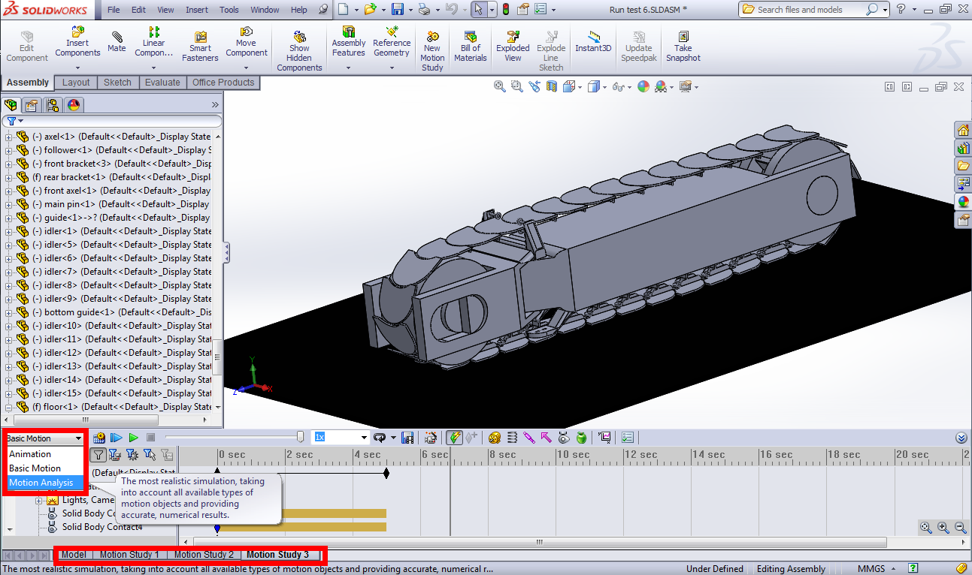Create an Exploded View

point(513,47)
